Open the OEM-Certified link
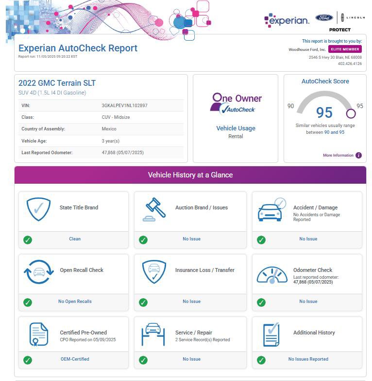Screen dimensions: 372x381 point(75,360)
